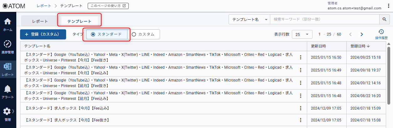393x128 pixels.
Task: Sort by the 登録日時 column header
Action: (360, 46)
